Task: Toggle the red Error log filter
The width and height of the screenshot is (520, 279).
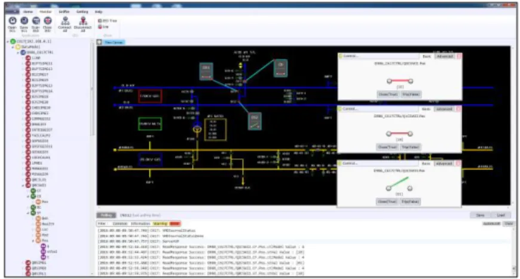Action: (175, 223)
